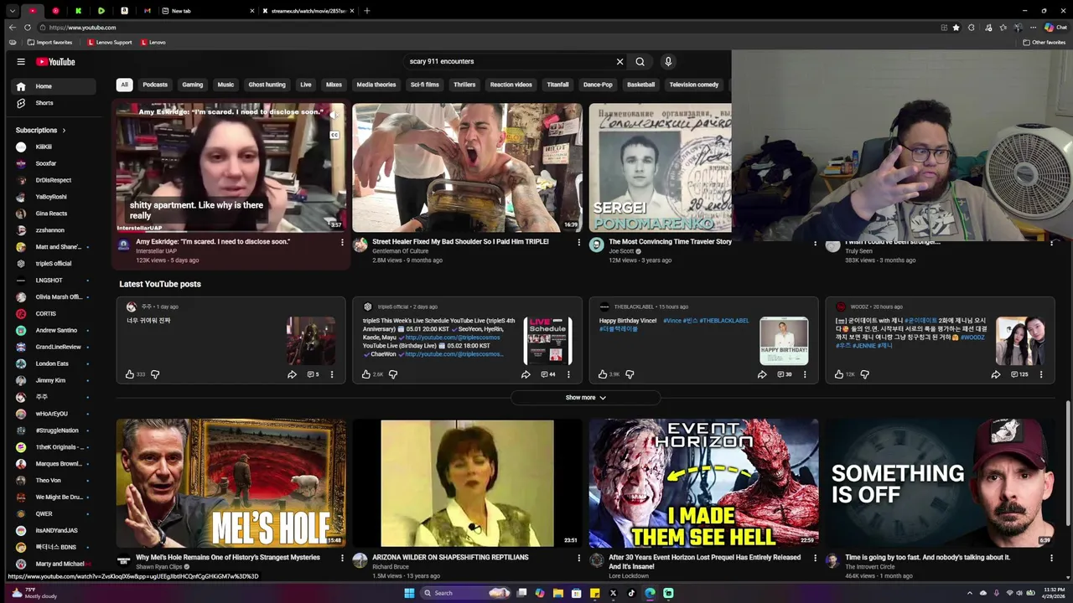Screen dimensions: 1073x603
Task: Open Shorts in the sidebar
Action: [54, 103]
